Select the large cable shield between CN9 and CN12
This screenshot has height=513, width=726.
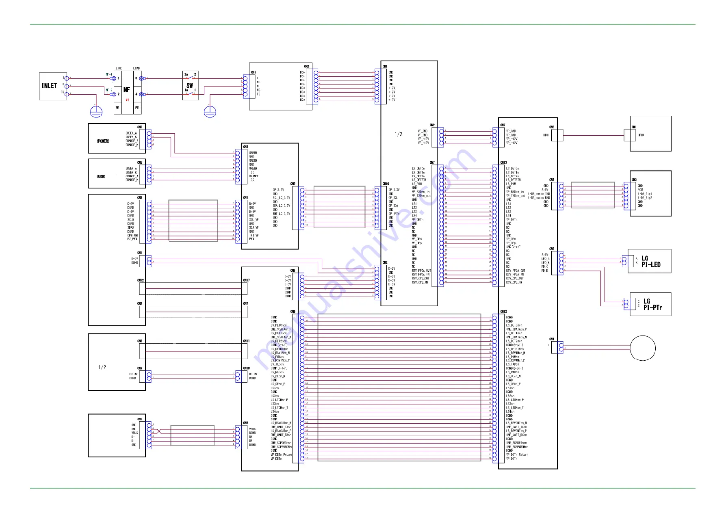(399, 387)
